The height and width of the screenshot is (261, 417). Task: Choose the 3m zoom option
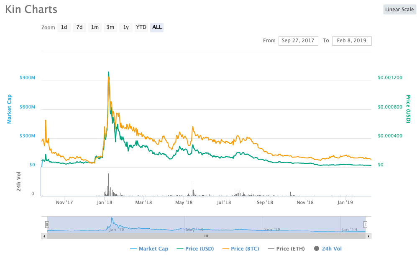(110, 27)
